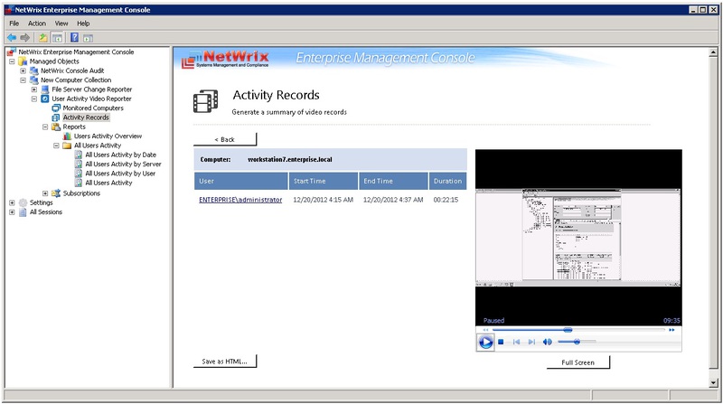Collapse the Managed Objects node
This screenshot has width=723, height=404.
tap(12, 61)
